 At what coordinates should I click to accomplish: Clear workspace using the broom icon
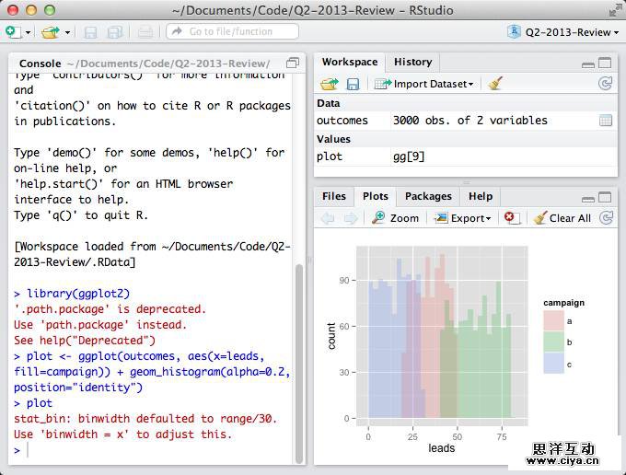point(496,84)
